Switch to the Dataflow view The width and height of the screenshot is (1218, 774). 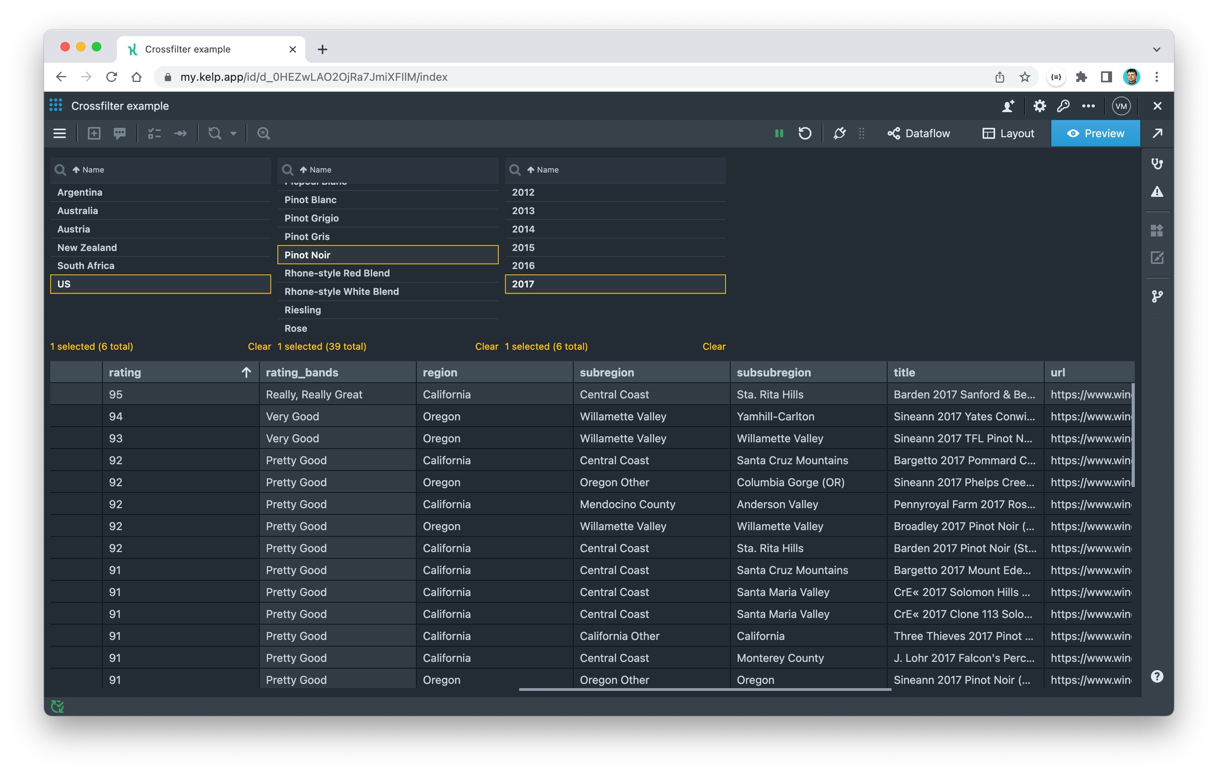pos(919,133)
